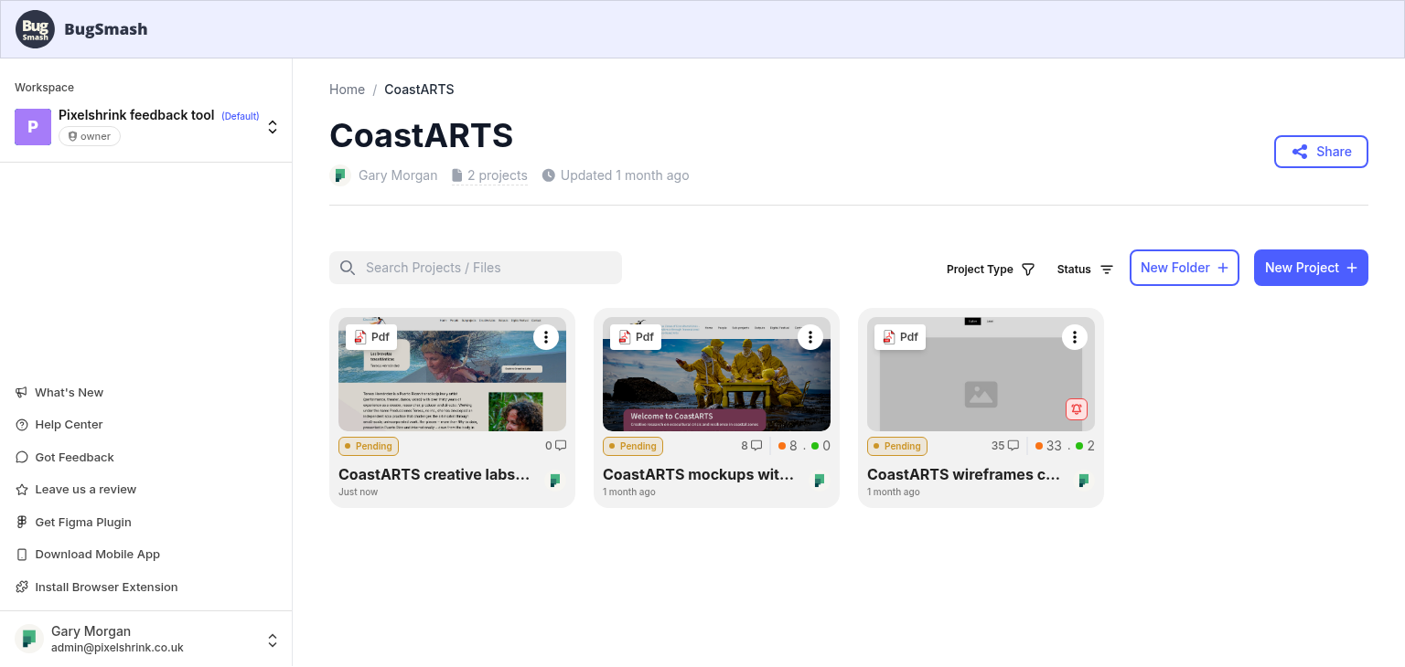Expand the Gary Morgan account menu chevron

point(273,641)
